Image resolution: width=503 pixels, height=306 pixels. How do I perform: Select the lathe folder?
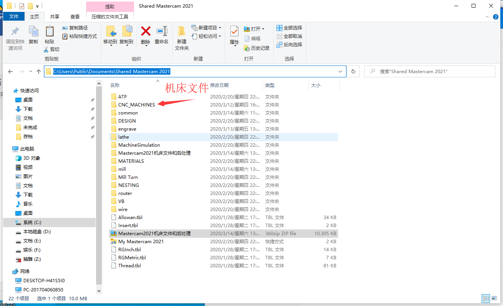[223, 137]
